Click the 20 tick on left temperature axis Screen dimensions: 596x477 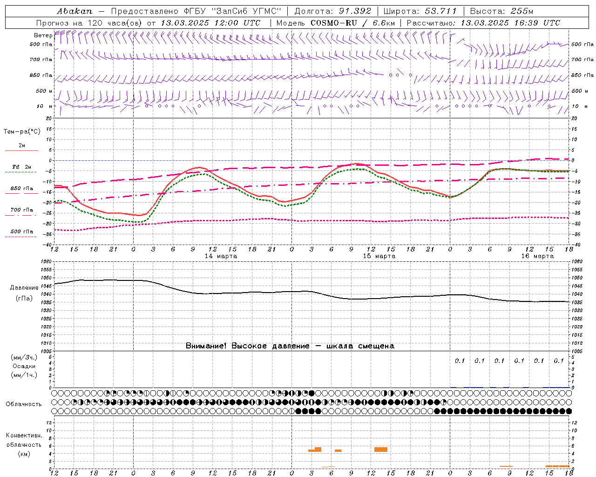pos(50,118)
